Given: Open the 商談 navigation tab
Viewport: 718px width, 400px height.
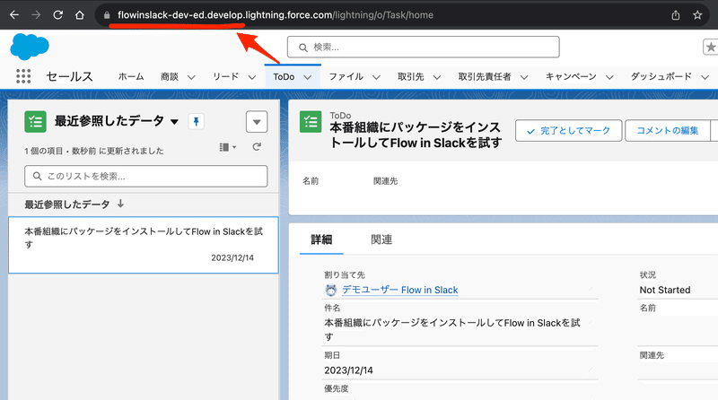Looking at the screenshot, I should pos(170,76).
